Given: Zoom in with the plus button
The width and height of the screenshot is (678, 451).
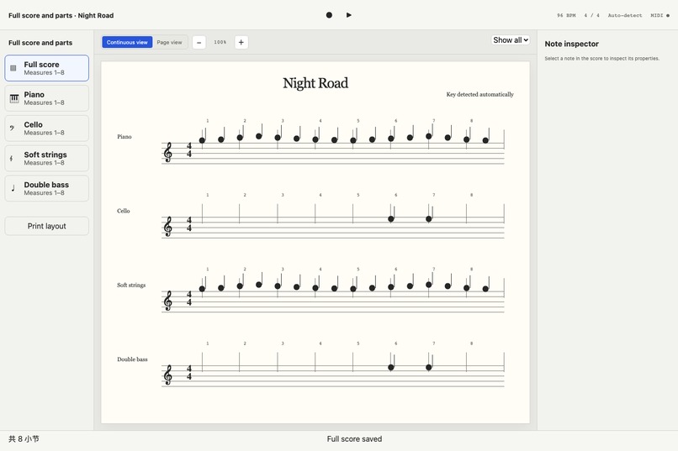Looking at the screenshot, I should click(x=241, y=42).
